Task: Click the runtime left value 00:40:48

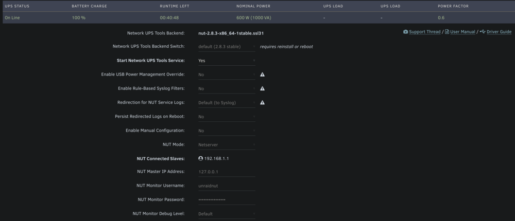Action: [169, 17]
